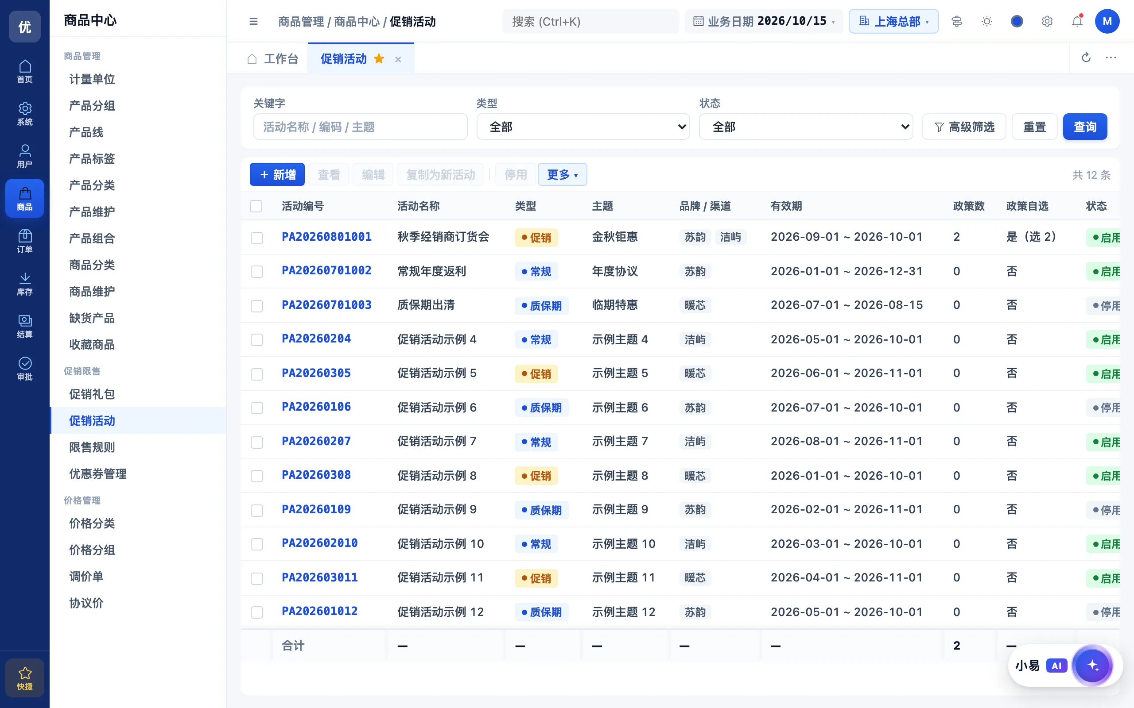Close the 促销活动 tab
This screenshot has width=1134, height=708.
[x=398, y=59]
